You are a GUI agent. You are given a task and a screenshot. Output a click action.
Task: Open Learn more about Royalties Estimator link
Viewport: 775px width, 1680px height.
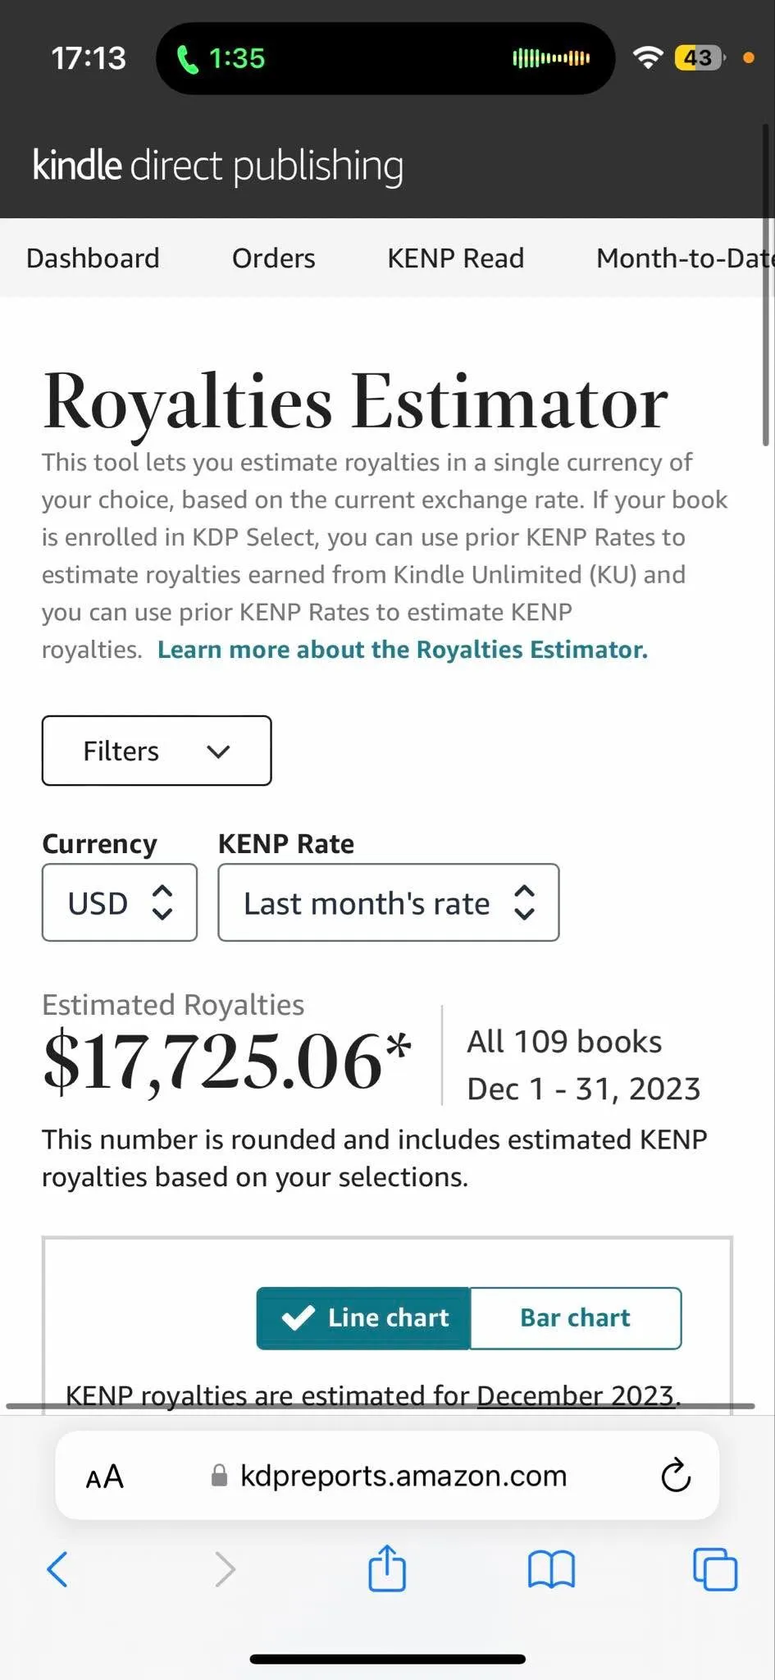point(403,650)
